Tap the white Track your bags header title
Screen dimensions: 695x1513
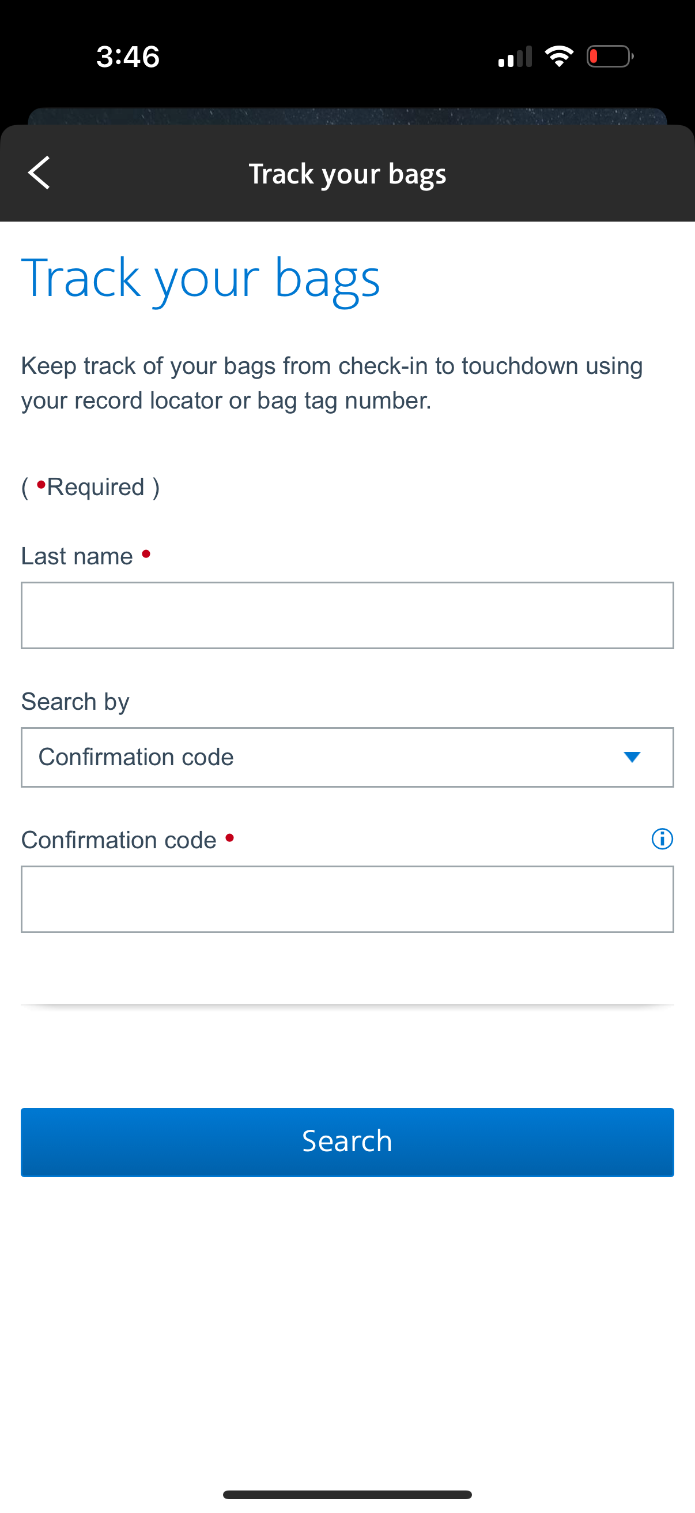[347, 174]
